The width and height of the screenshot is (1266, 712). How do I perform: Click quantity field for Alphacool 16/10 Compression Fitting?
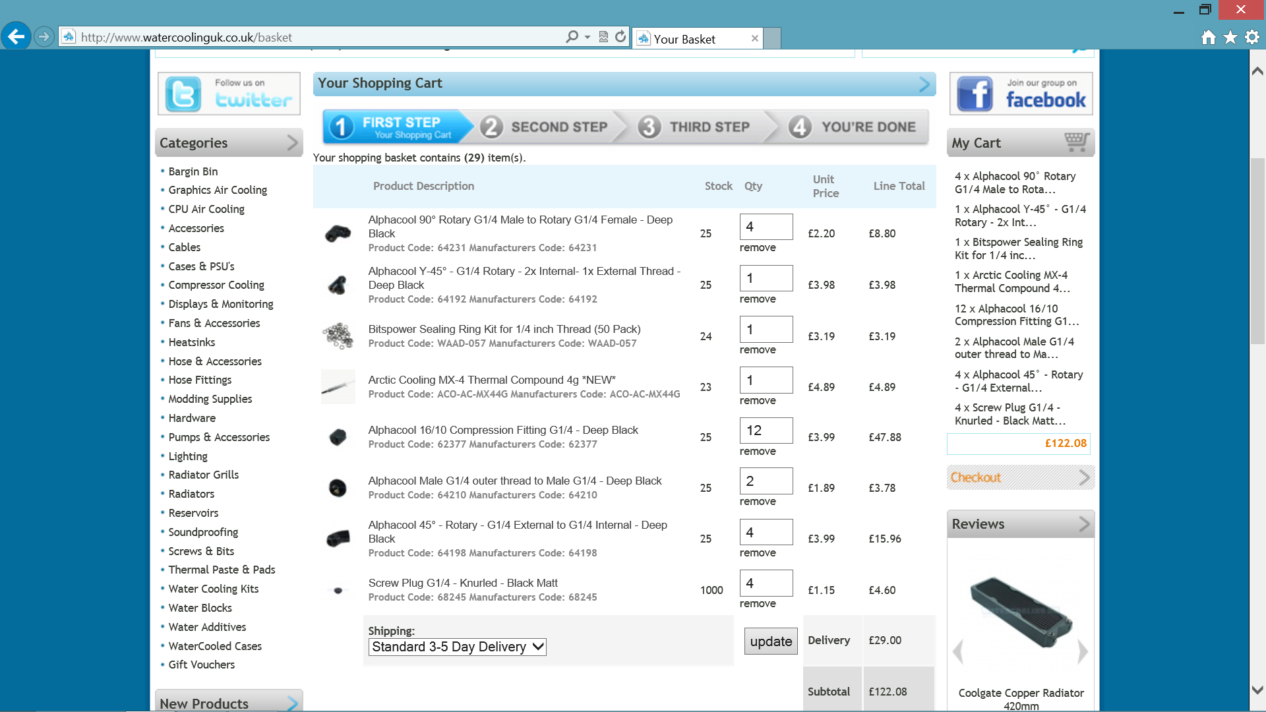coord(766,430)
